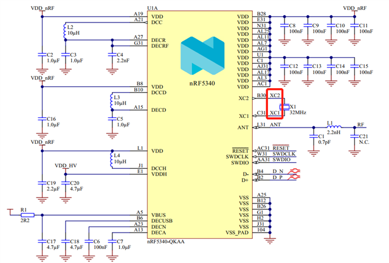
Task: Click the VBUS pin name
Action: click(159, 215)
